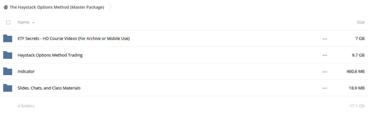Open The Haystack Options Method (Master Package) breadcrumb
Image resolution: width=368 pixels, height=116 pixels.
[x=57, y=7]
